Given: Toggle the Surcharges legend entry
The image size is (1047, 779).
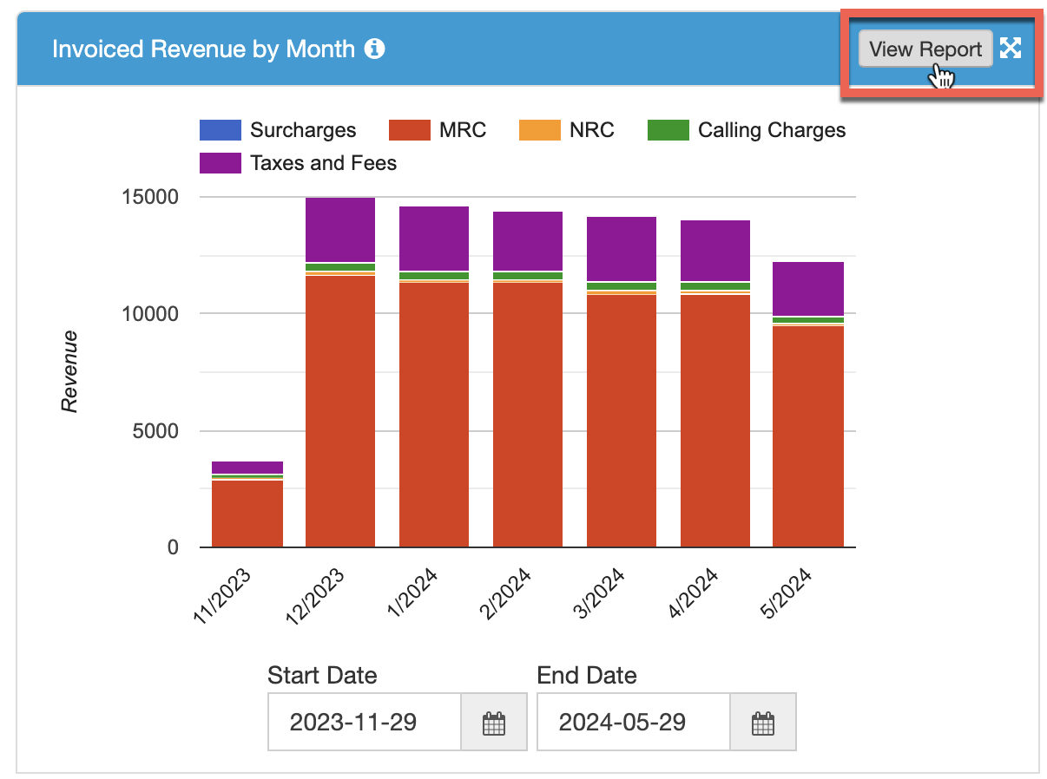Looking at the screenshot, I should click(x=278, y=130).
